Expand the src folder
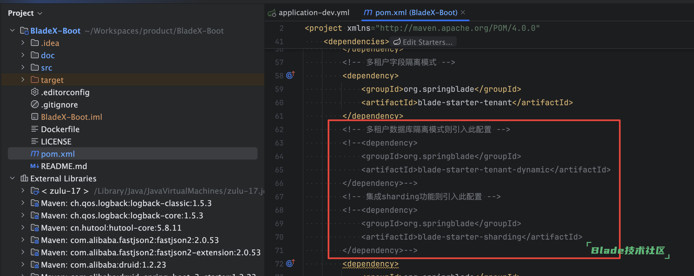This screenshot has height=276, width=694. pos(23,67)
